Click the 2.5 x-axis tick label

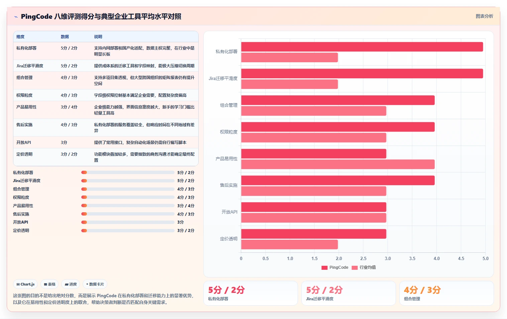[363, 258]
